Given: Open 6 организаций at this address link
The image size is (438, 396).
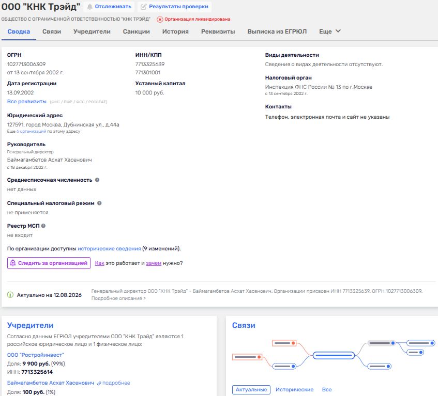Looking at the screenshot, I should coord(31,131).
